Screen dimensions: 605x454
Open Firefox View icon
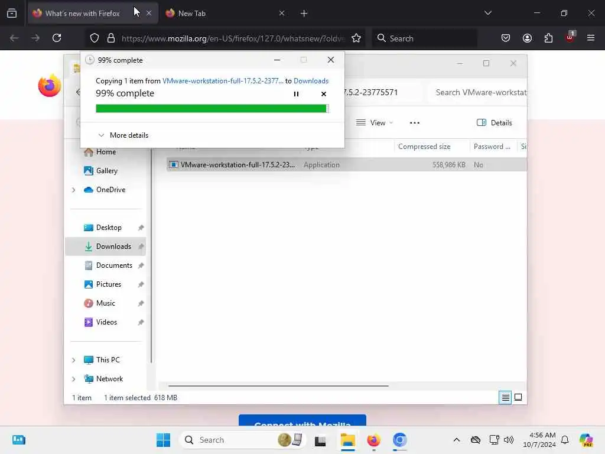pyautogui.click(x=12, y=14)
